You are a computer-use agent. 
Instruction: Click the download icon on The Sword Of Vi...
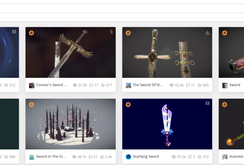(x=207, y=33)
